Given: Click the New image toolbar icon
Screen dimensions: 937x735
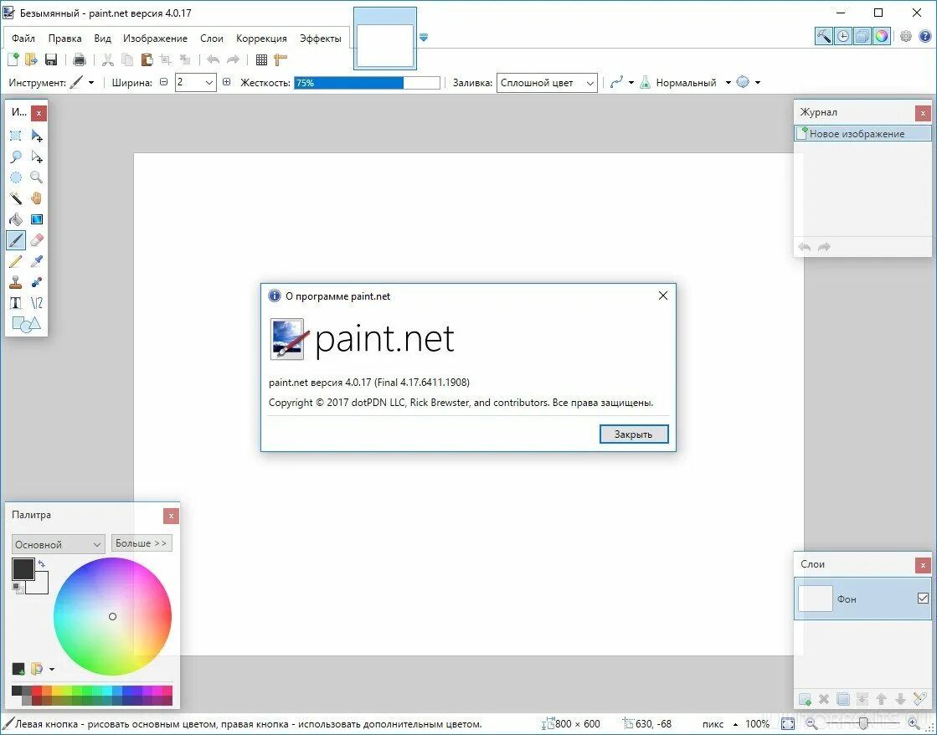Looking at the screenshot, I should 13,59.
